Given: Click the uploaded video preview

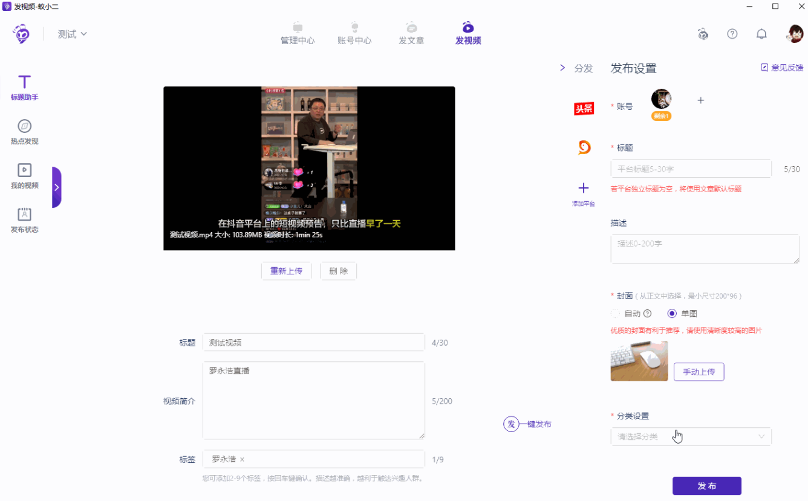Looking at the screenshot, I should (x=309, y=168).
